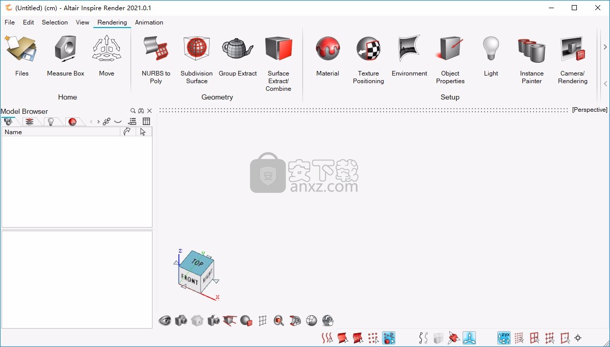Screen dimensions: 610x347
Task: Switch to the Rendering ribbon tab
Action: tap(112, 22)
